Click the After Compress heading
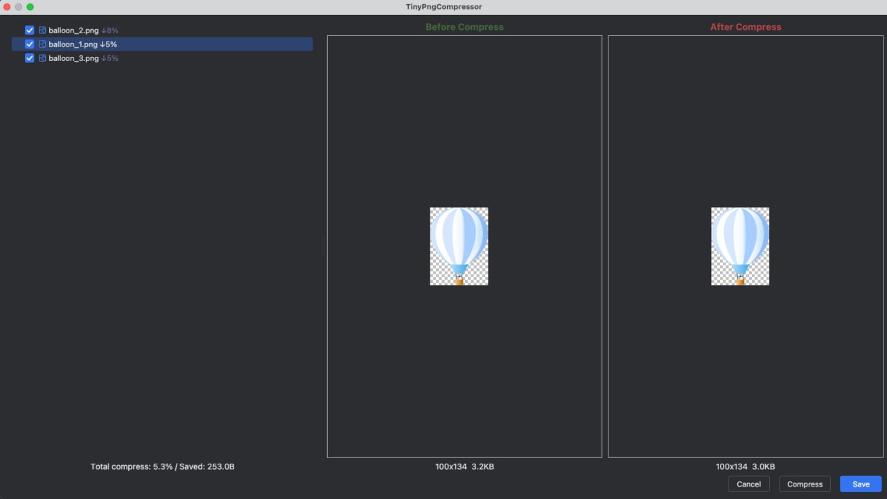The height and width of the screenshot is (499, 887). point(746,27)
